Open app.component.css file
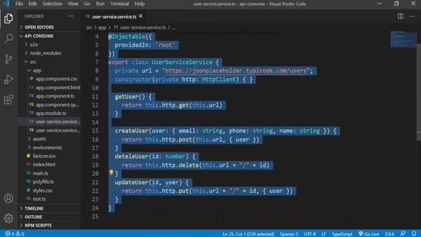Image resolution: width=421 pixels, height=237 pixels. click(x=50, y=79)
